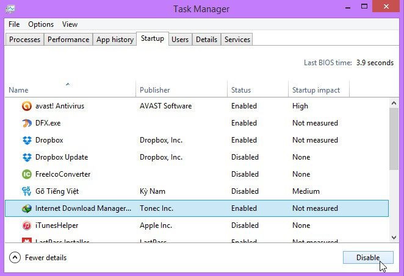Open the View menu
The height and width of the screenshot is (276, 404).
[x=70, y=24]
